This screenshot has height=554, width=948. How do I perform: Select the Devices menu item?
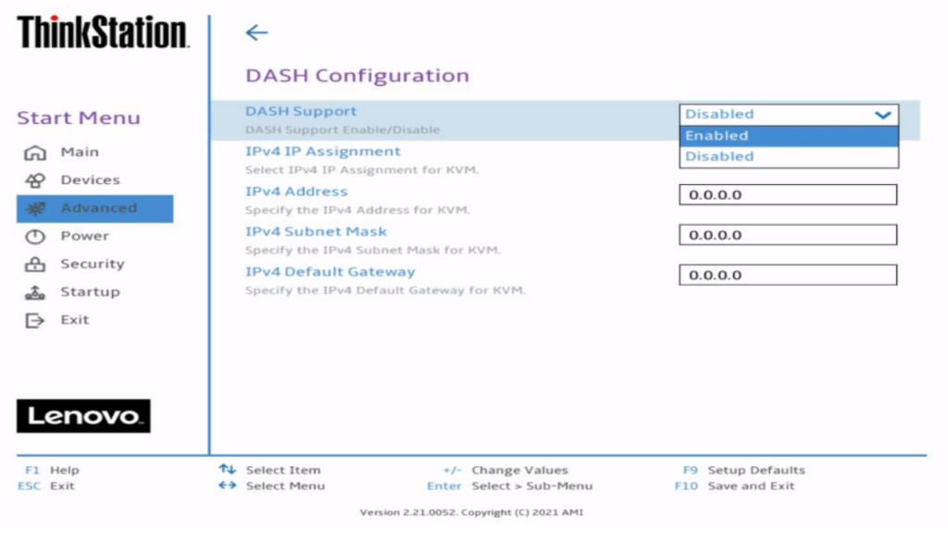[x=90, y=180]
